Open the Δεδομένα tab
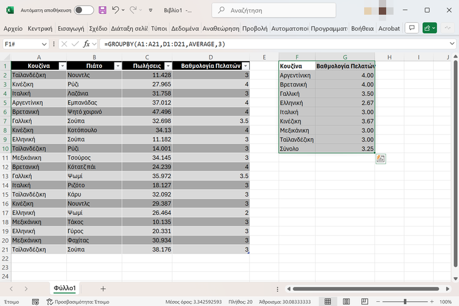This screenshot has height=306, width=459. coord(185,28)
